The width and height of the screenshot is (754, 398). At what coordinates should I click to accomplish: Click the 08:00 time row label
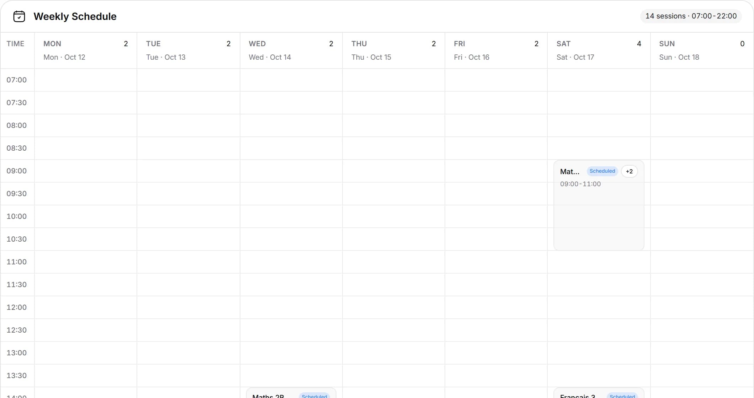16,125
